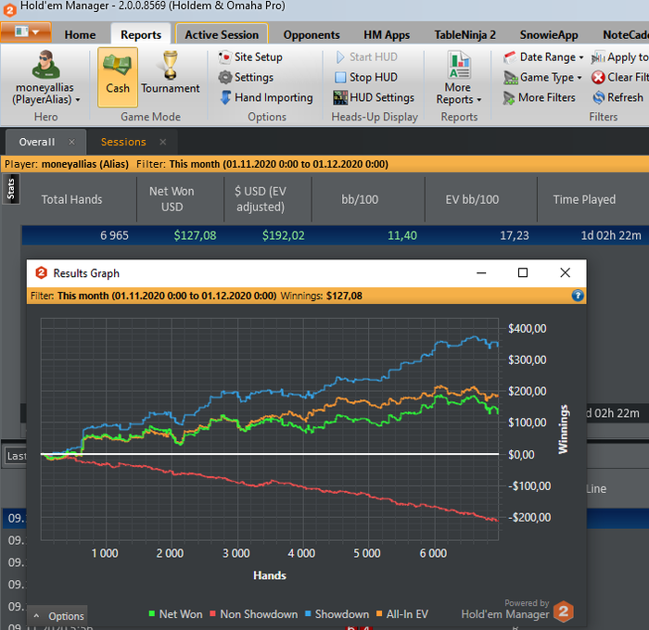This screenshot has width=649, height=630.
Task: Toggle All-In EV line in legend
Action: tap(402, 614)
